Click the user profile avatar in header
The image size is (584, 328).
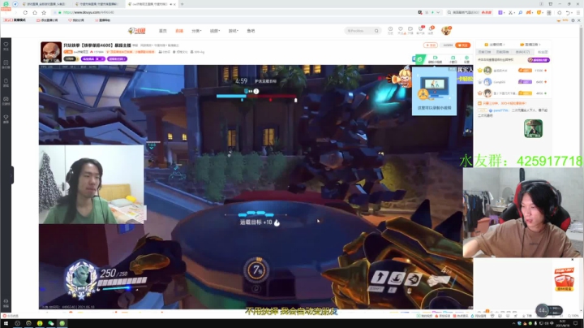tap(446, 31)
